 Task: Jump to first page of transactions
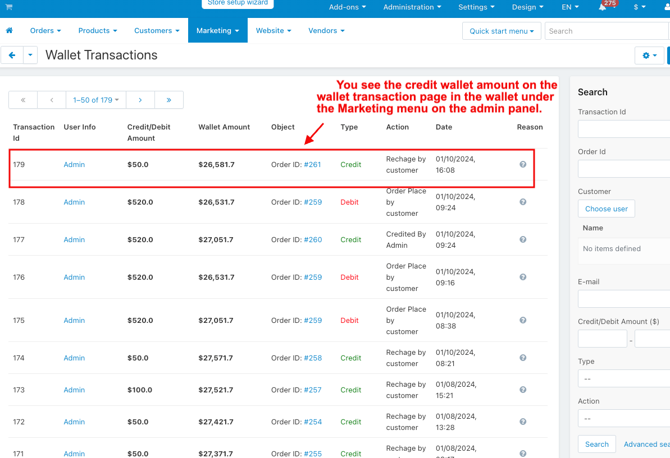(23, 100)
